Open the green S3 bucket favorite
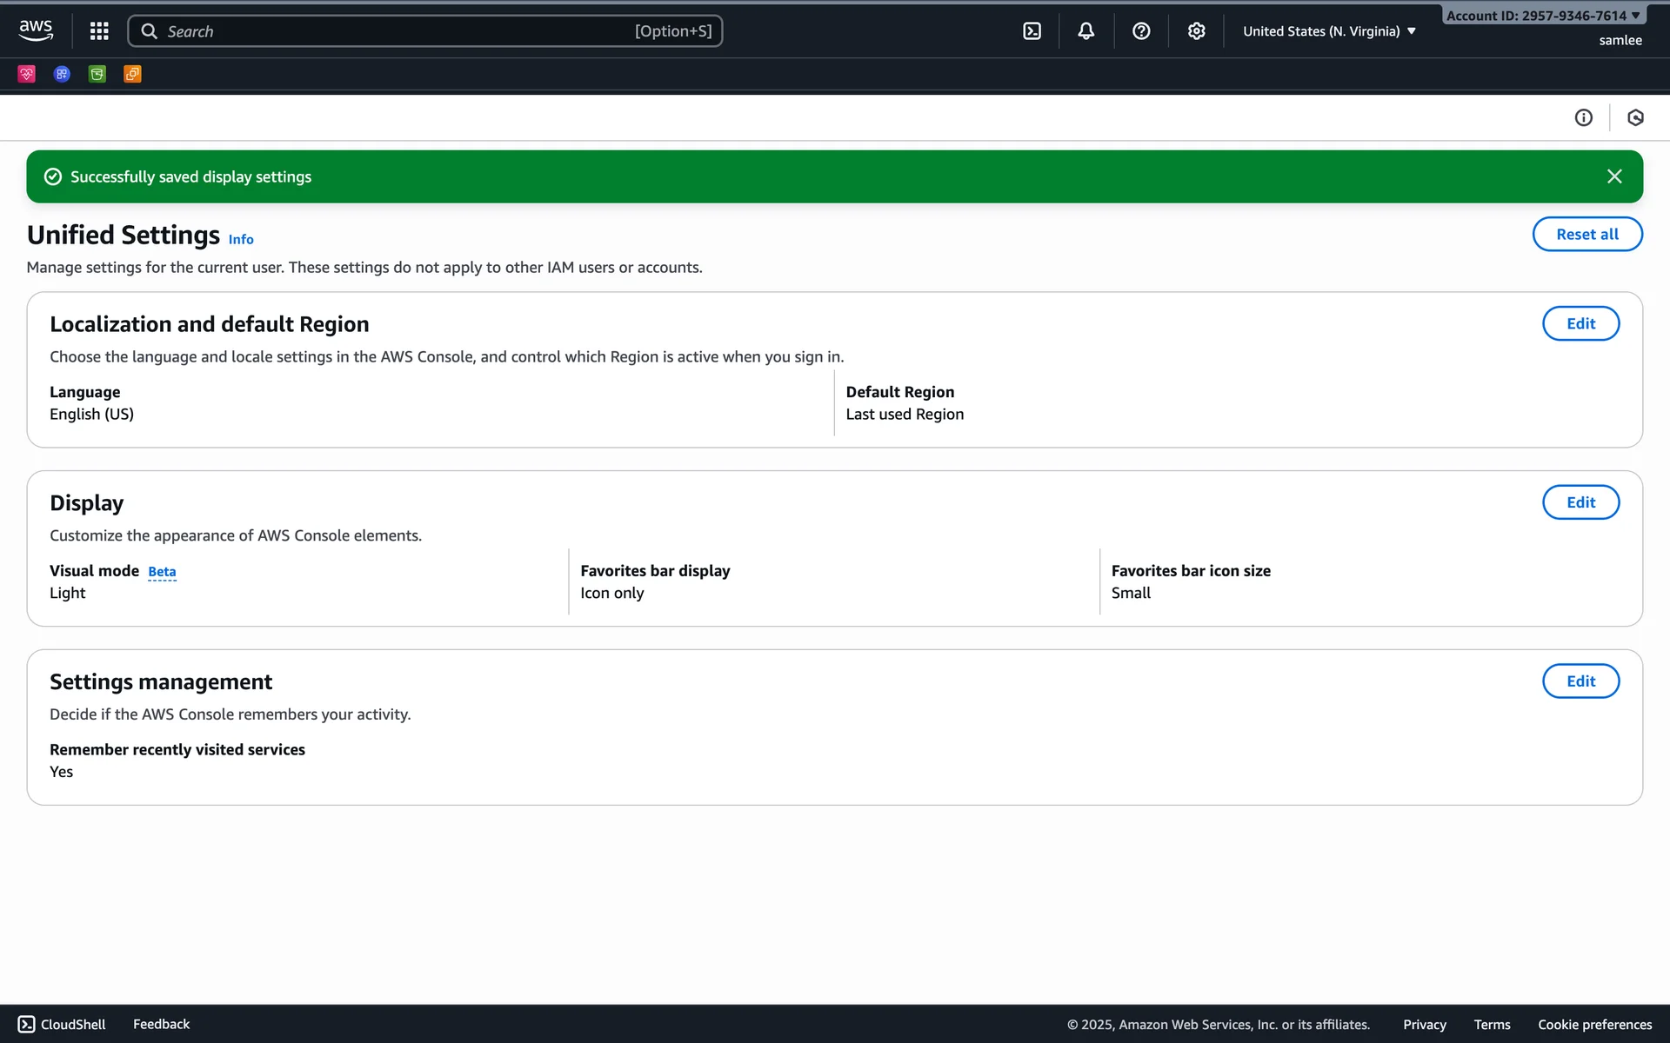This screenshot has height=1043, width=1670. 97,74
